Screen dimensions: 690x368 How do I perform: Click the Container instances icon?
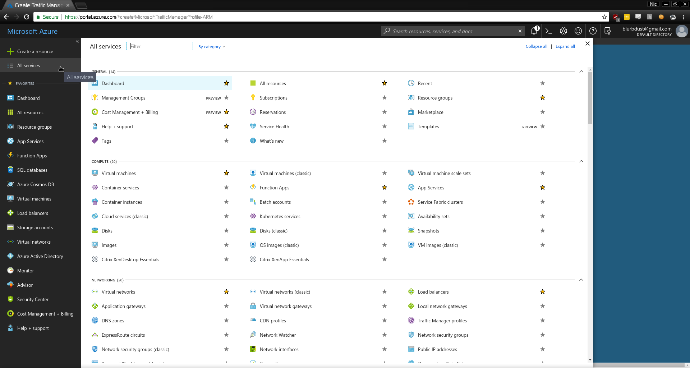click(95, 202)
